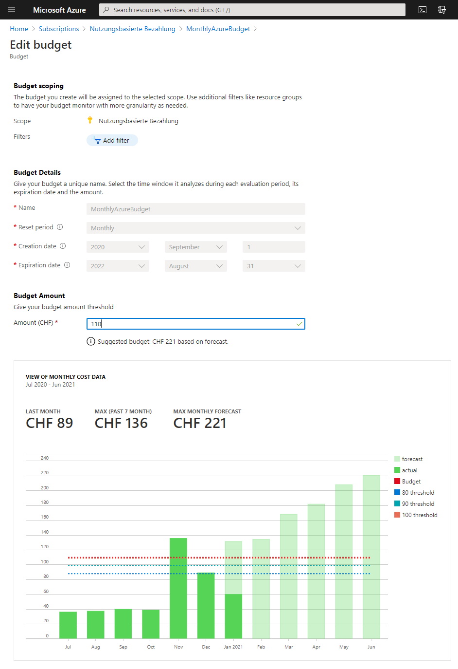Image resolution: width=458 pixels, height=669 pixels.
Task: Click the Microsoft Azure logo text
Action: [x=59, y=10]
